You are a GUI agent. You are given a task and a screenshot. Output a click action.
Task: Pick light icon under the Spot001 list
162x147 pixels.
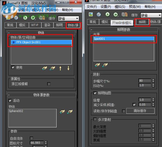click(97, 65)
